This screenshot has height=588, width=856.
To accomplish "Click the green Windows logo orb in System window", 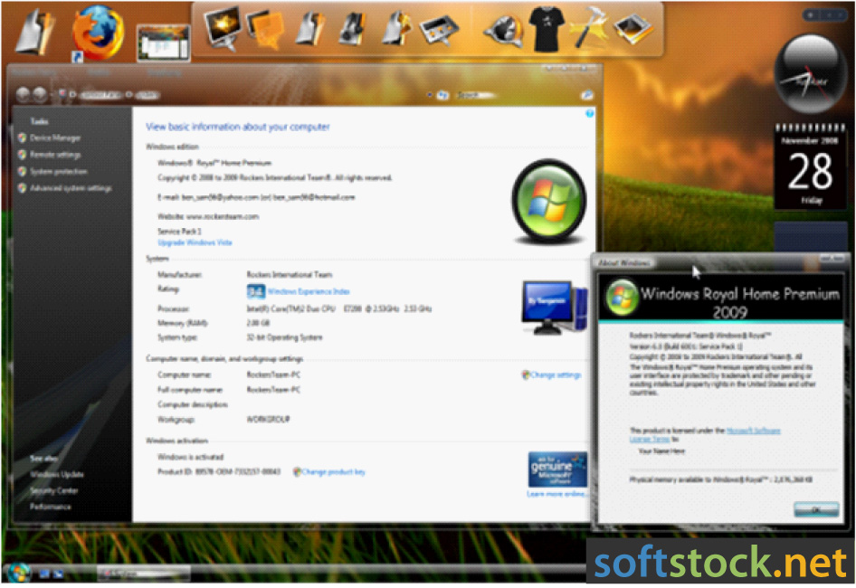I will tap(548, 201).
